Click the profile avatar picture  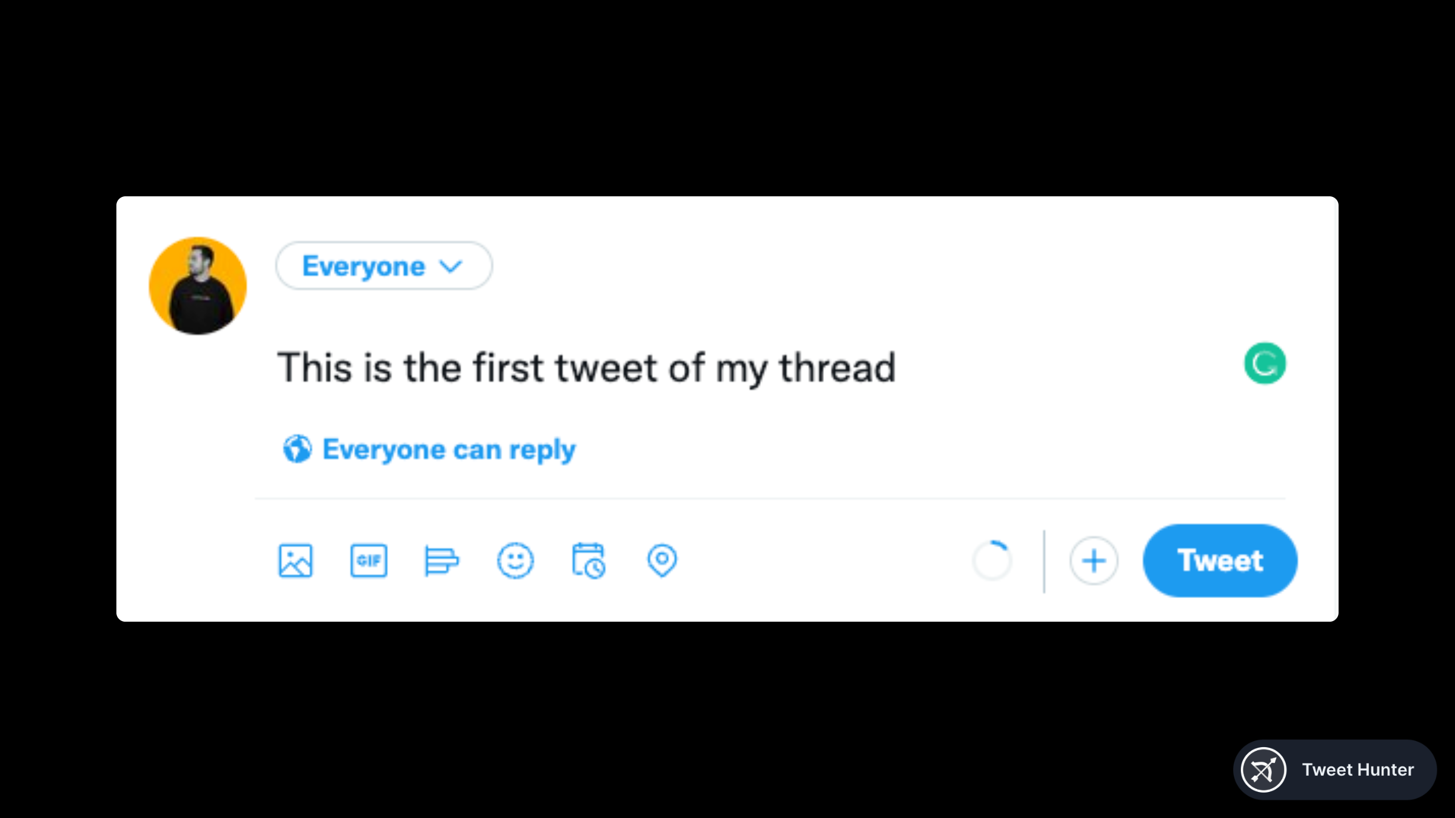pos(197,286)
